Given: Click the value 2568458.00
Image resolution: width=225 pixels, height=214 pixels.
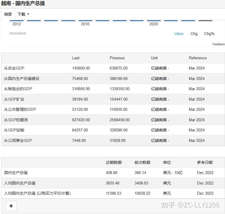Looking at the screenshot, I should pyautogui.click(x=120, y=120).
